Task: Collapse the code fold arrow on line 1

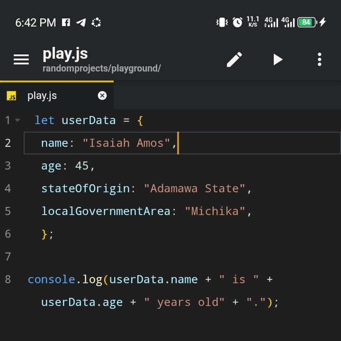Action: click(x=18, y=120)
